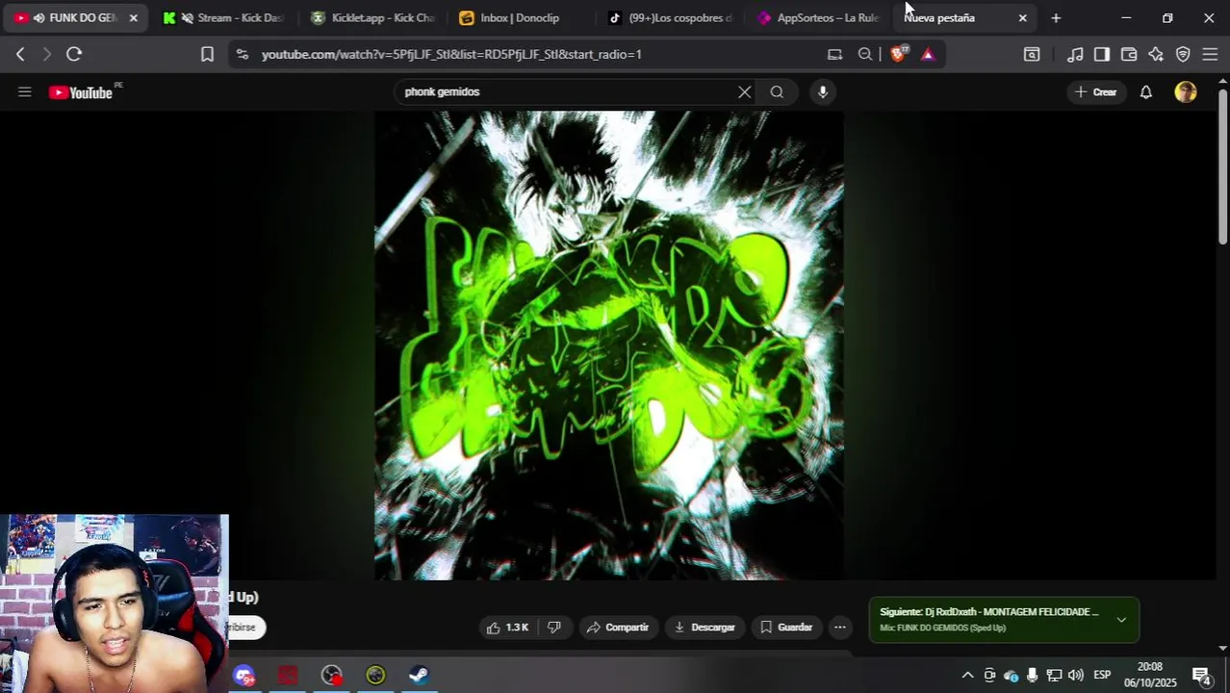Open Brave VPN shield icon
This screenshot has width=1230, height=693.
tap(1183, 55)
